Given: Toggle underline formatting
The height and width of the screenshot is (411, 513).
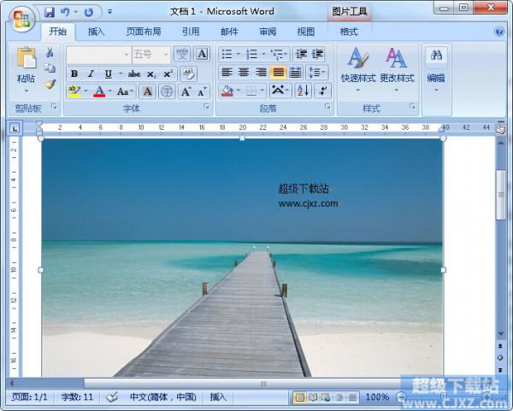Looking at the screenshot, I should tap(108, 73).
